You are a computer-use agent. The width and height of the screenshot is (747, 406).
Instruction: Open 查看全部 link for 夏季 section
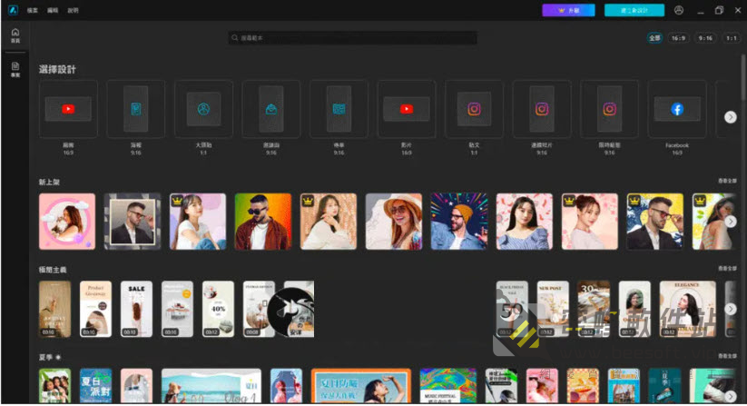(x=727, y=356)
